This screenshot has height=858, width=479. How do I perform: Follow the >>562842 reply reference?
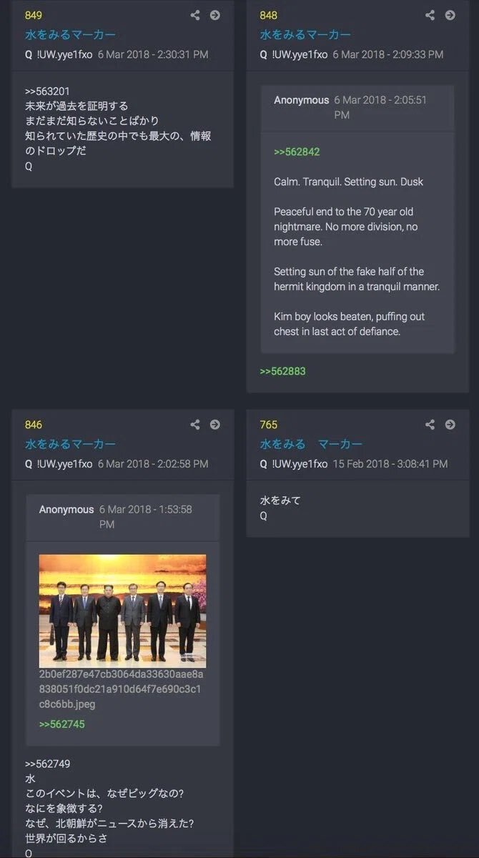click(297, 152)
